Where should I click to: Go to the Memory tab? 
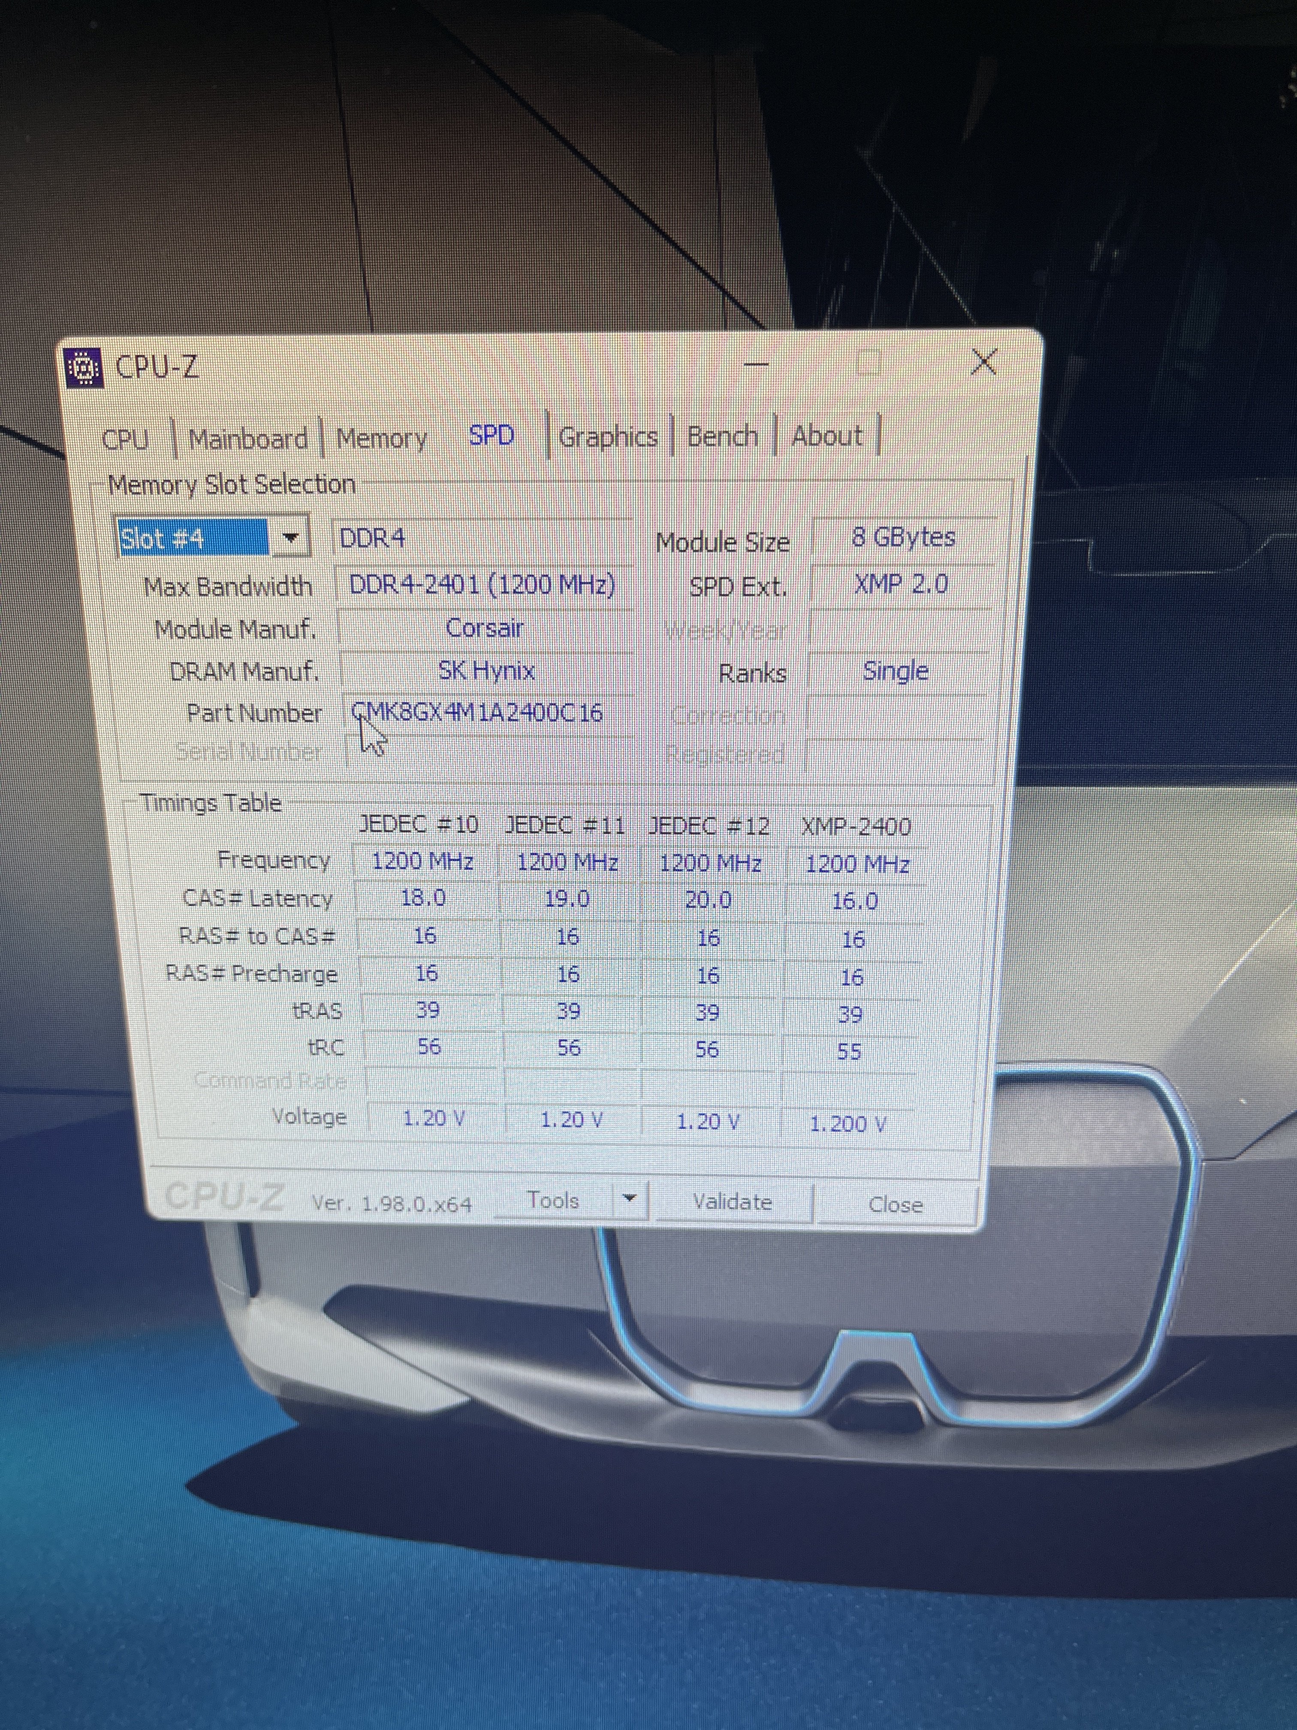[382, 438]
